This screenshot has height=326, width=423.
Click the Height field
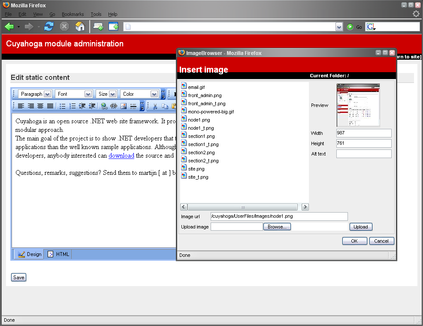click(364, 143)
